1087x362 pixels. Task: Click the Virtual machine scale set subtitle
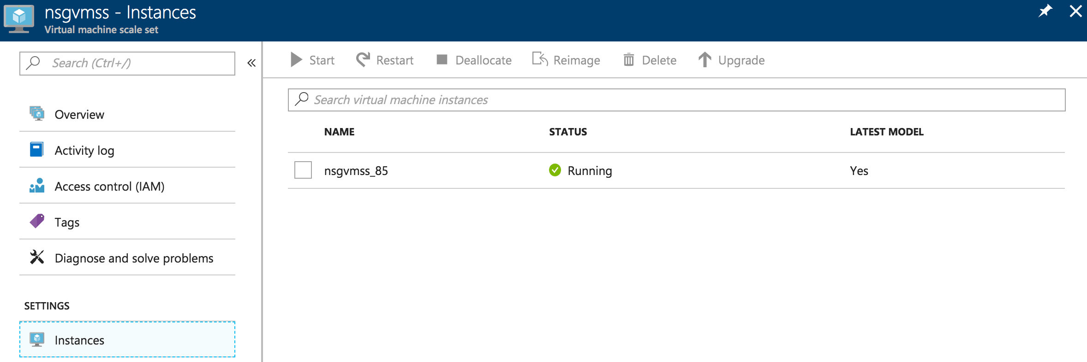(x=102, y=30)
